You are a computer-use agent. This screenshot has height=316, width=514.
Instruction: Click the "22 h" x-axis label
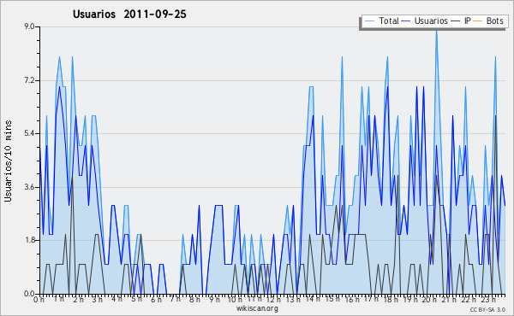pos(468,300)
